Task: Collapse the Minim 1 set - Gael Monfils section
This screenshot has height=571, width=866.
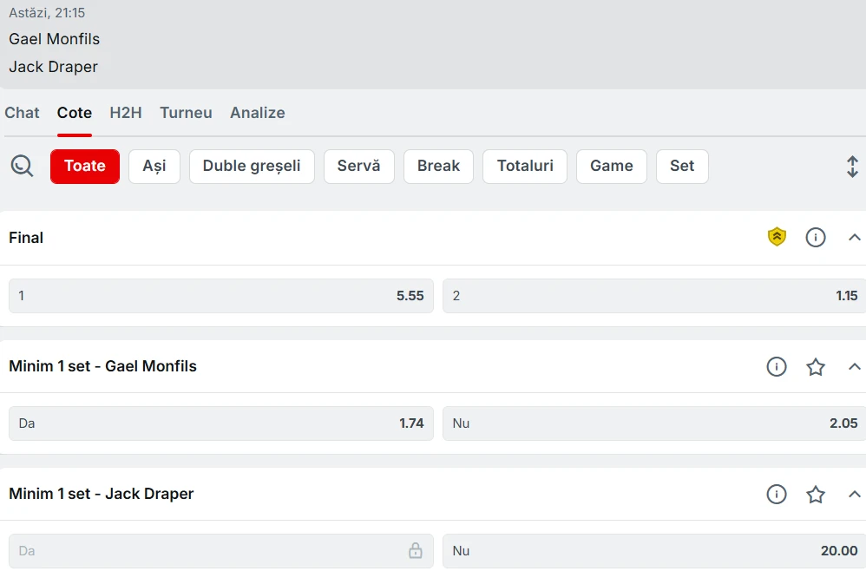Action: pos(854,366)
